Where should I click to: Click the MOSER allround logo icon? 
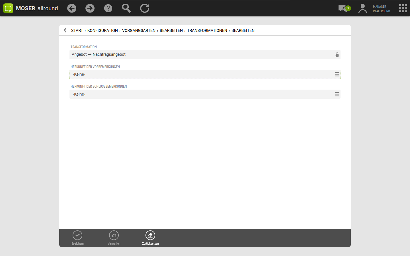tap(8, 8)
